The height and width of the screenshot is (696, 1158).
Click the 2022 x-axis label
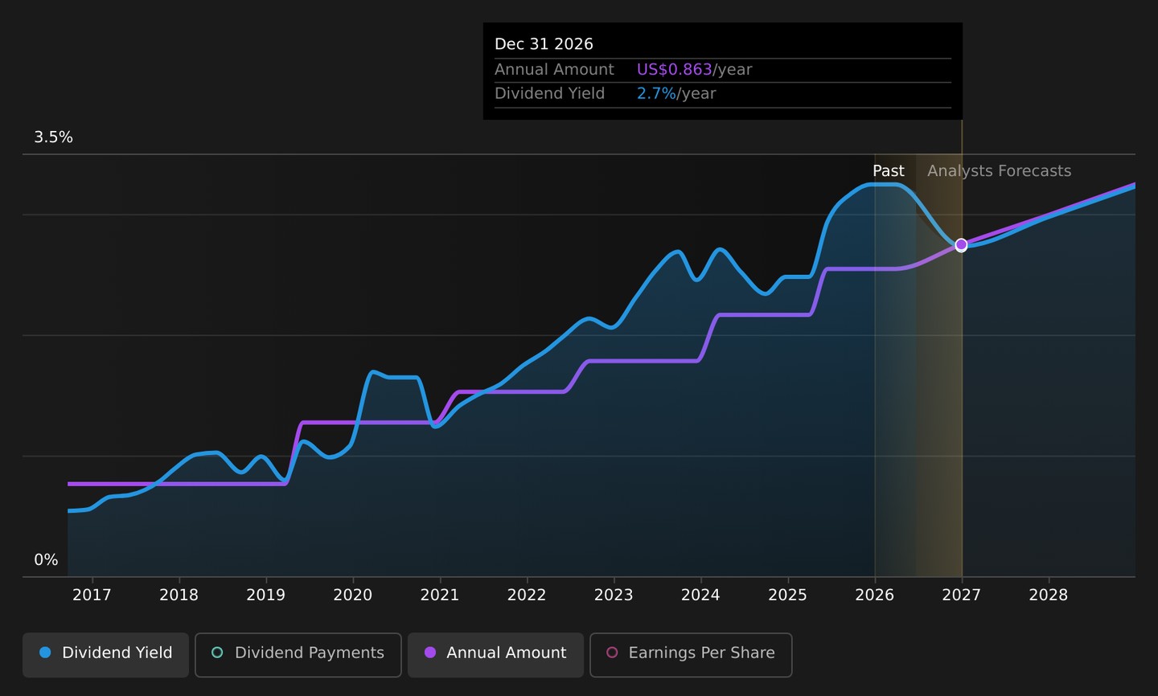(x=527, y=595)
